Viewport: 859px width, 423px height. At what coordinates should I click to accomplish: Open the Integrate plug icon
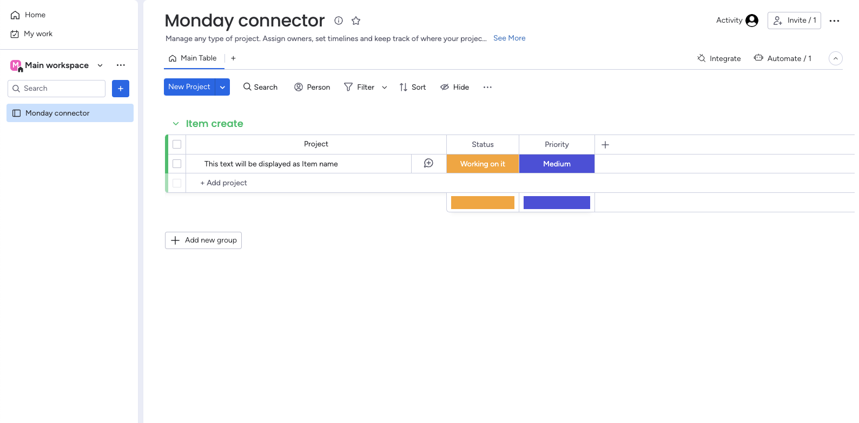[702, 58]
